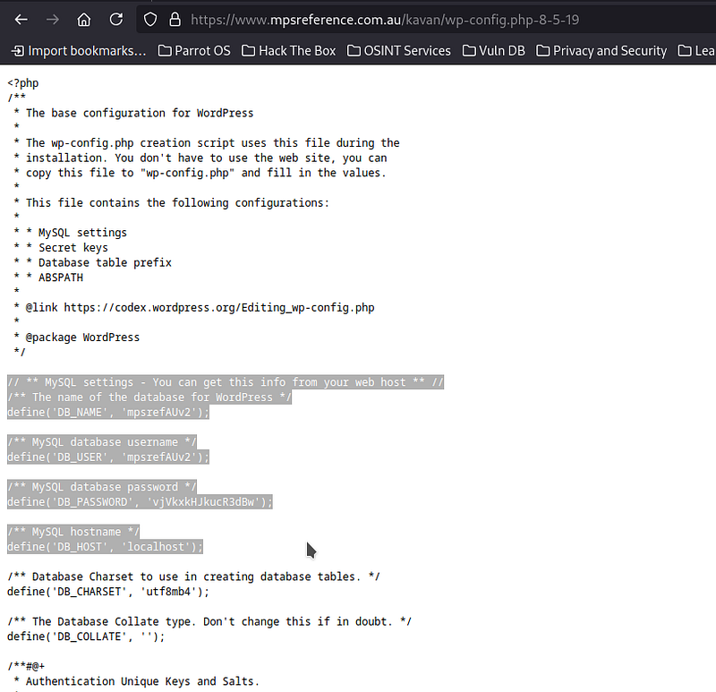Image resolution: width=716 pixels, height=692 pixels.
Task: Open the browser home page
Action: (84, 20)
